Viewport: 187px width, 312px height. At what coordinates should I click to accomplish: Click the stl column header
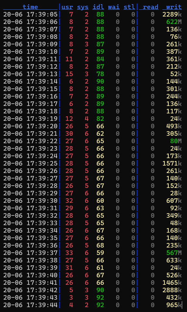click(129, 7)
